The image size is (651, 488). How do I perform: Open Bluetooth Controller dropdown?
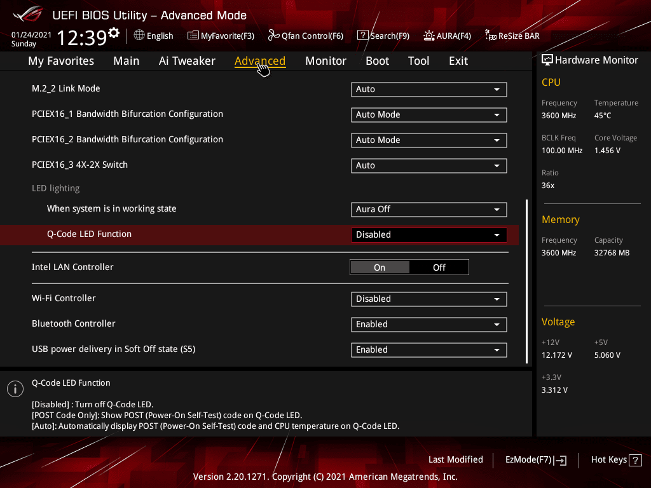429,325
